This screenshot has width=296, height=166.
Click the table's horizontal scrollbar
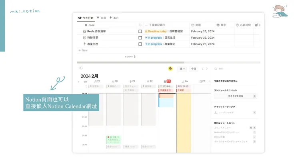(x=130, y=62)
